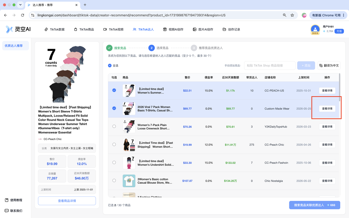Click 查看详情 for Y2KDailyTopsHub
349x218 pixels.
coord(327,127)
